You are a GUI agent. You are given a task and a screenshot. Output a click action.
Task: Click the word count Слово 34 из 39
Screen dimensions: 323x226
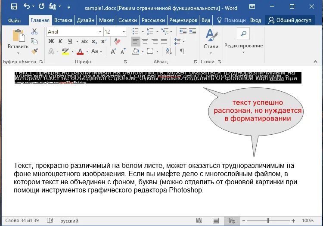pos(22,221)
